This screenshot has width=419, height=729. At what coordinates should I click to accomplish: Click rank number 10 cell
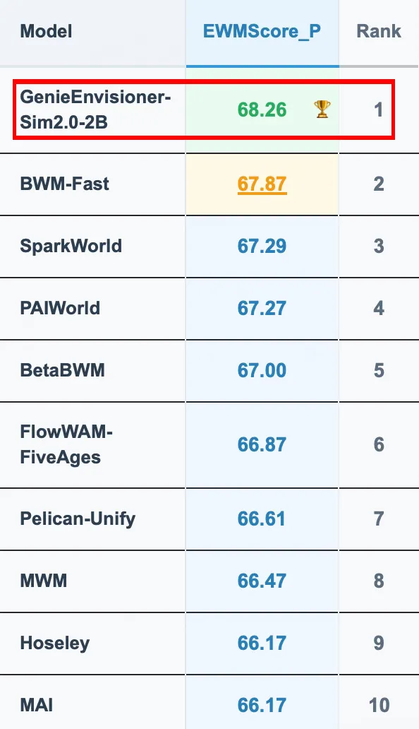point(379,705)
